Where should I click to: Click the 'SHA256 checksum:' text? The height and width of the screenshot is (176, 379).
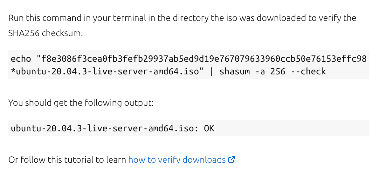tap(45, 33)
